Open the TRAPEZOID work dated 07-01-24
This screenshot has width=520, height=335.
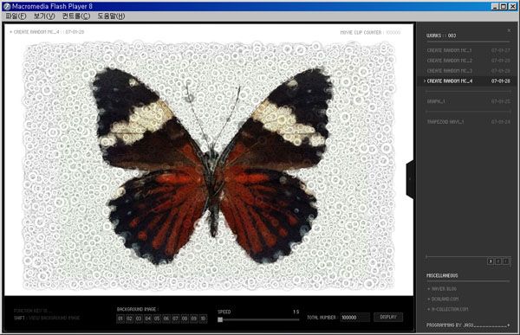(x=468, y=122)
